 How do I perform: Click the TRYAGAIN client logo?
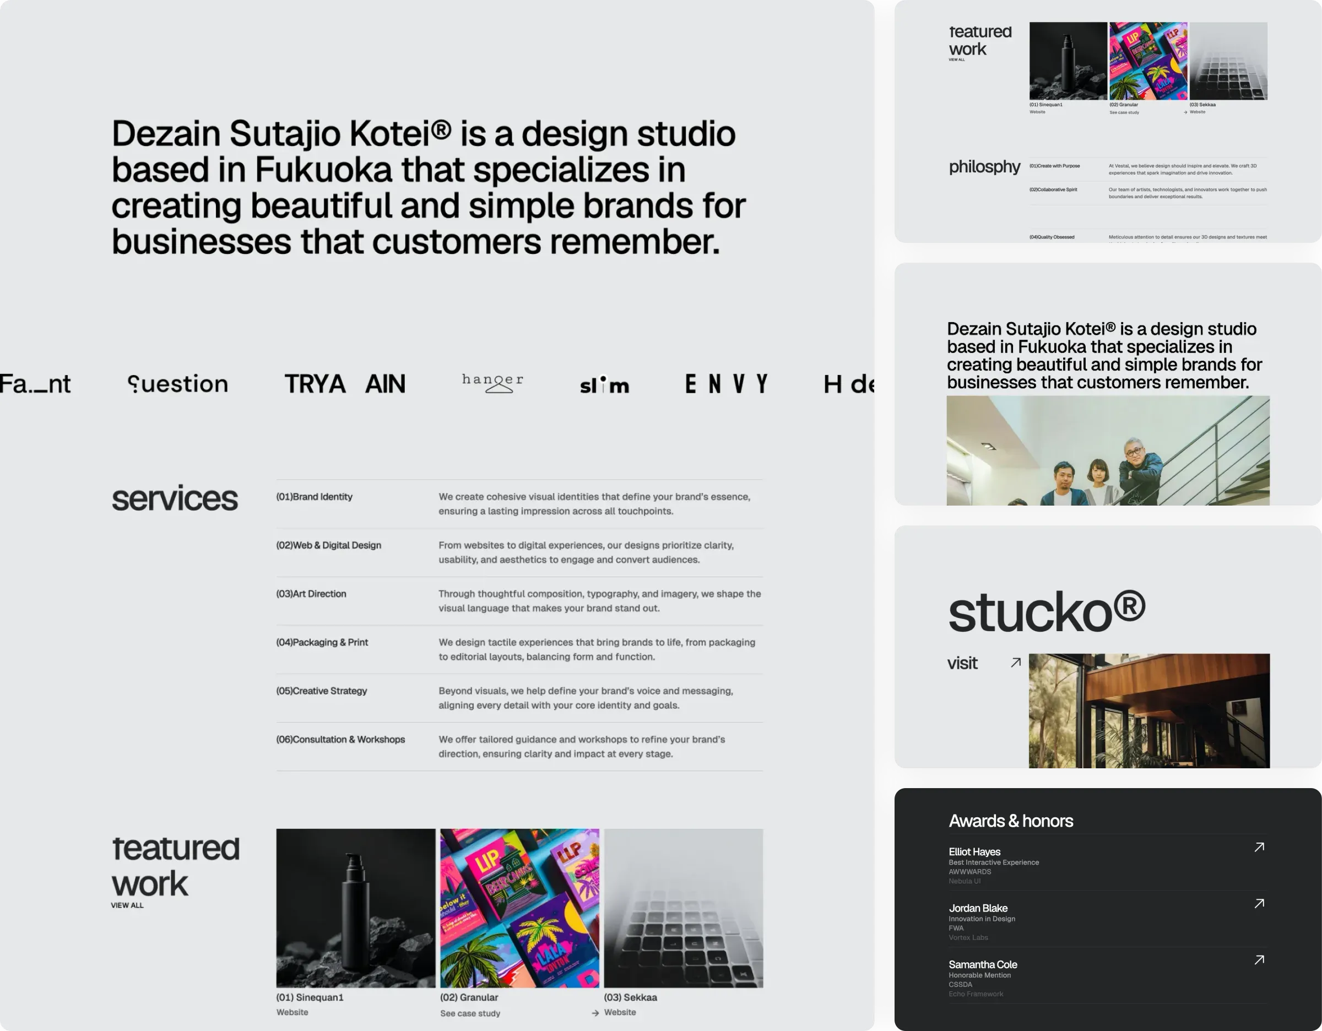[345, 384]
